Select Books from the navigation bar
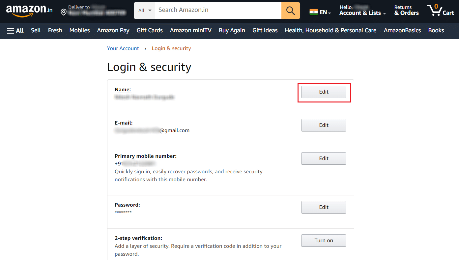The height and width of the screenshot is (260, 459). [x=436, y=30]
